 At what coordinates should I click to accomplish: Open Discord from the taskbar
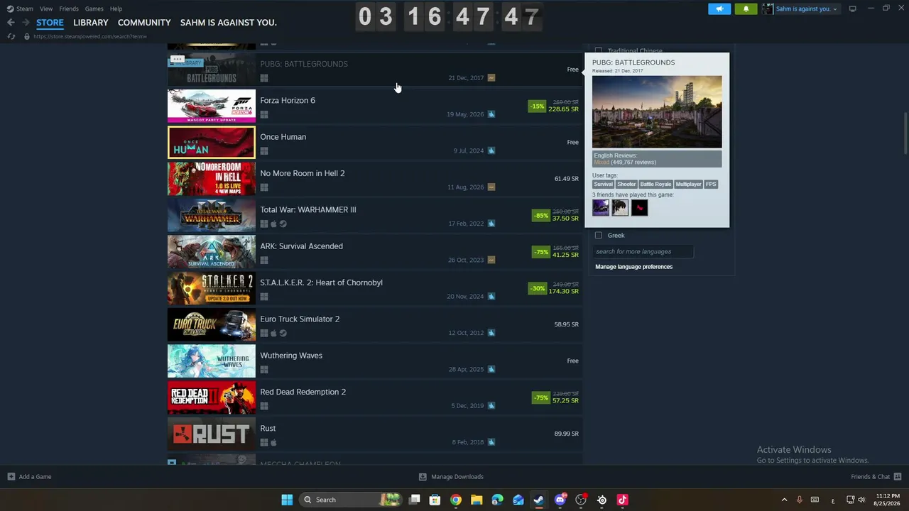[560, 500]
